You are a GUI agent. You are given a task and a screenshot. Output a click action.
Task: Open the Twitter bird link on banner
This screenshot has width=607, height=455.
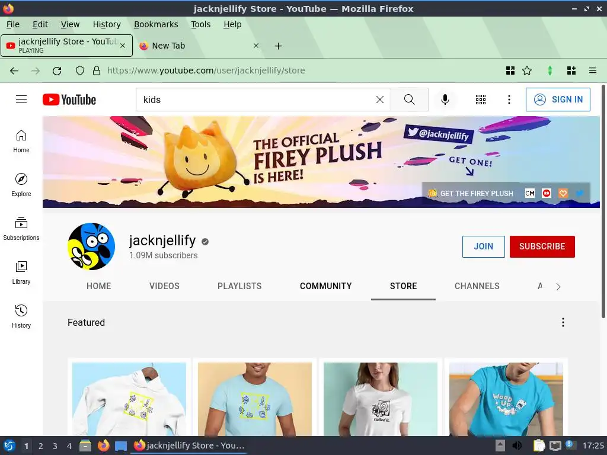[x=580, y=193]
